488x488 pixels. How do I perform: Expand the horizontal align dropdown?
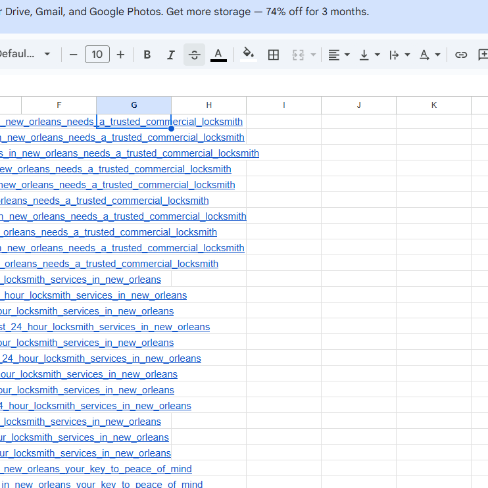pyautogui.click(x=339, y=55)
